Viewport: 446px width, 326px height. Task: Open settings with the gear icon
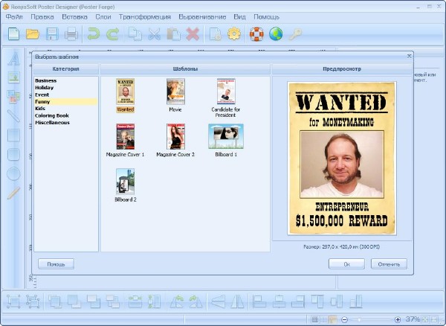[x=233, y=33]
